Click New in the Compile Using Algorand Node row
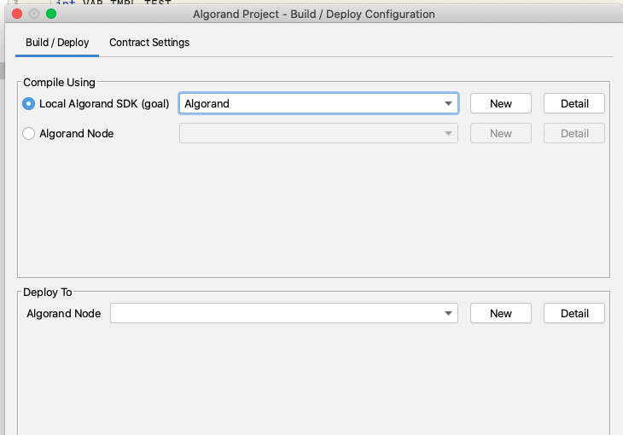Screen dimensions: 623x435 (501, 133)
